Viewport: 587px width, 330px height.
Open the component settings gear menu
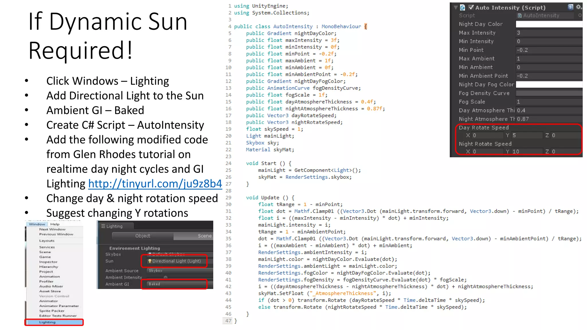(x=579, y=7)
